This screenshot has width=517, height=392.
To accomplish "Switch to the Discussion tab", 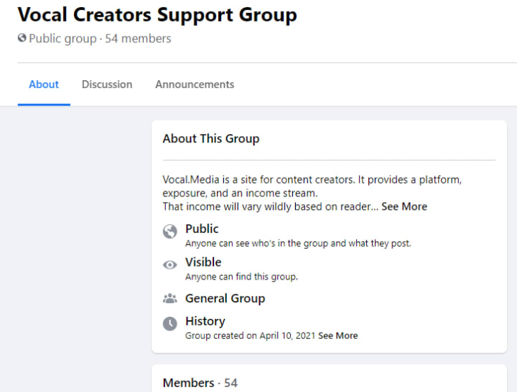I will pyautogui.click(x=107, y=85).
